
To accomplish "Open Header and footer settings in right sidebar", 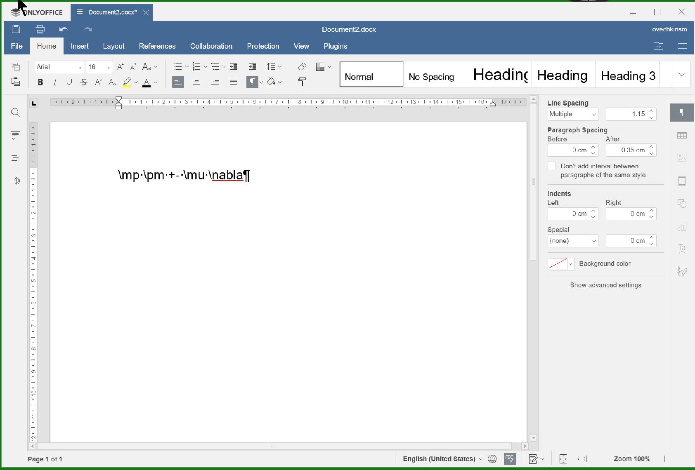I will [x=682, y=181].
